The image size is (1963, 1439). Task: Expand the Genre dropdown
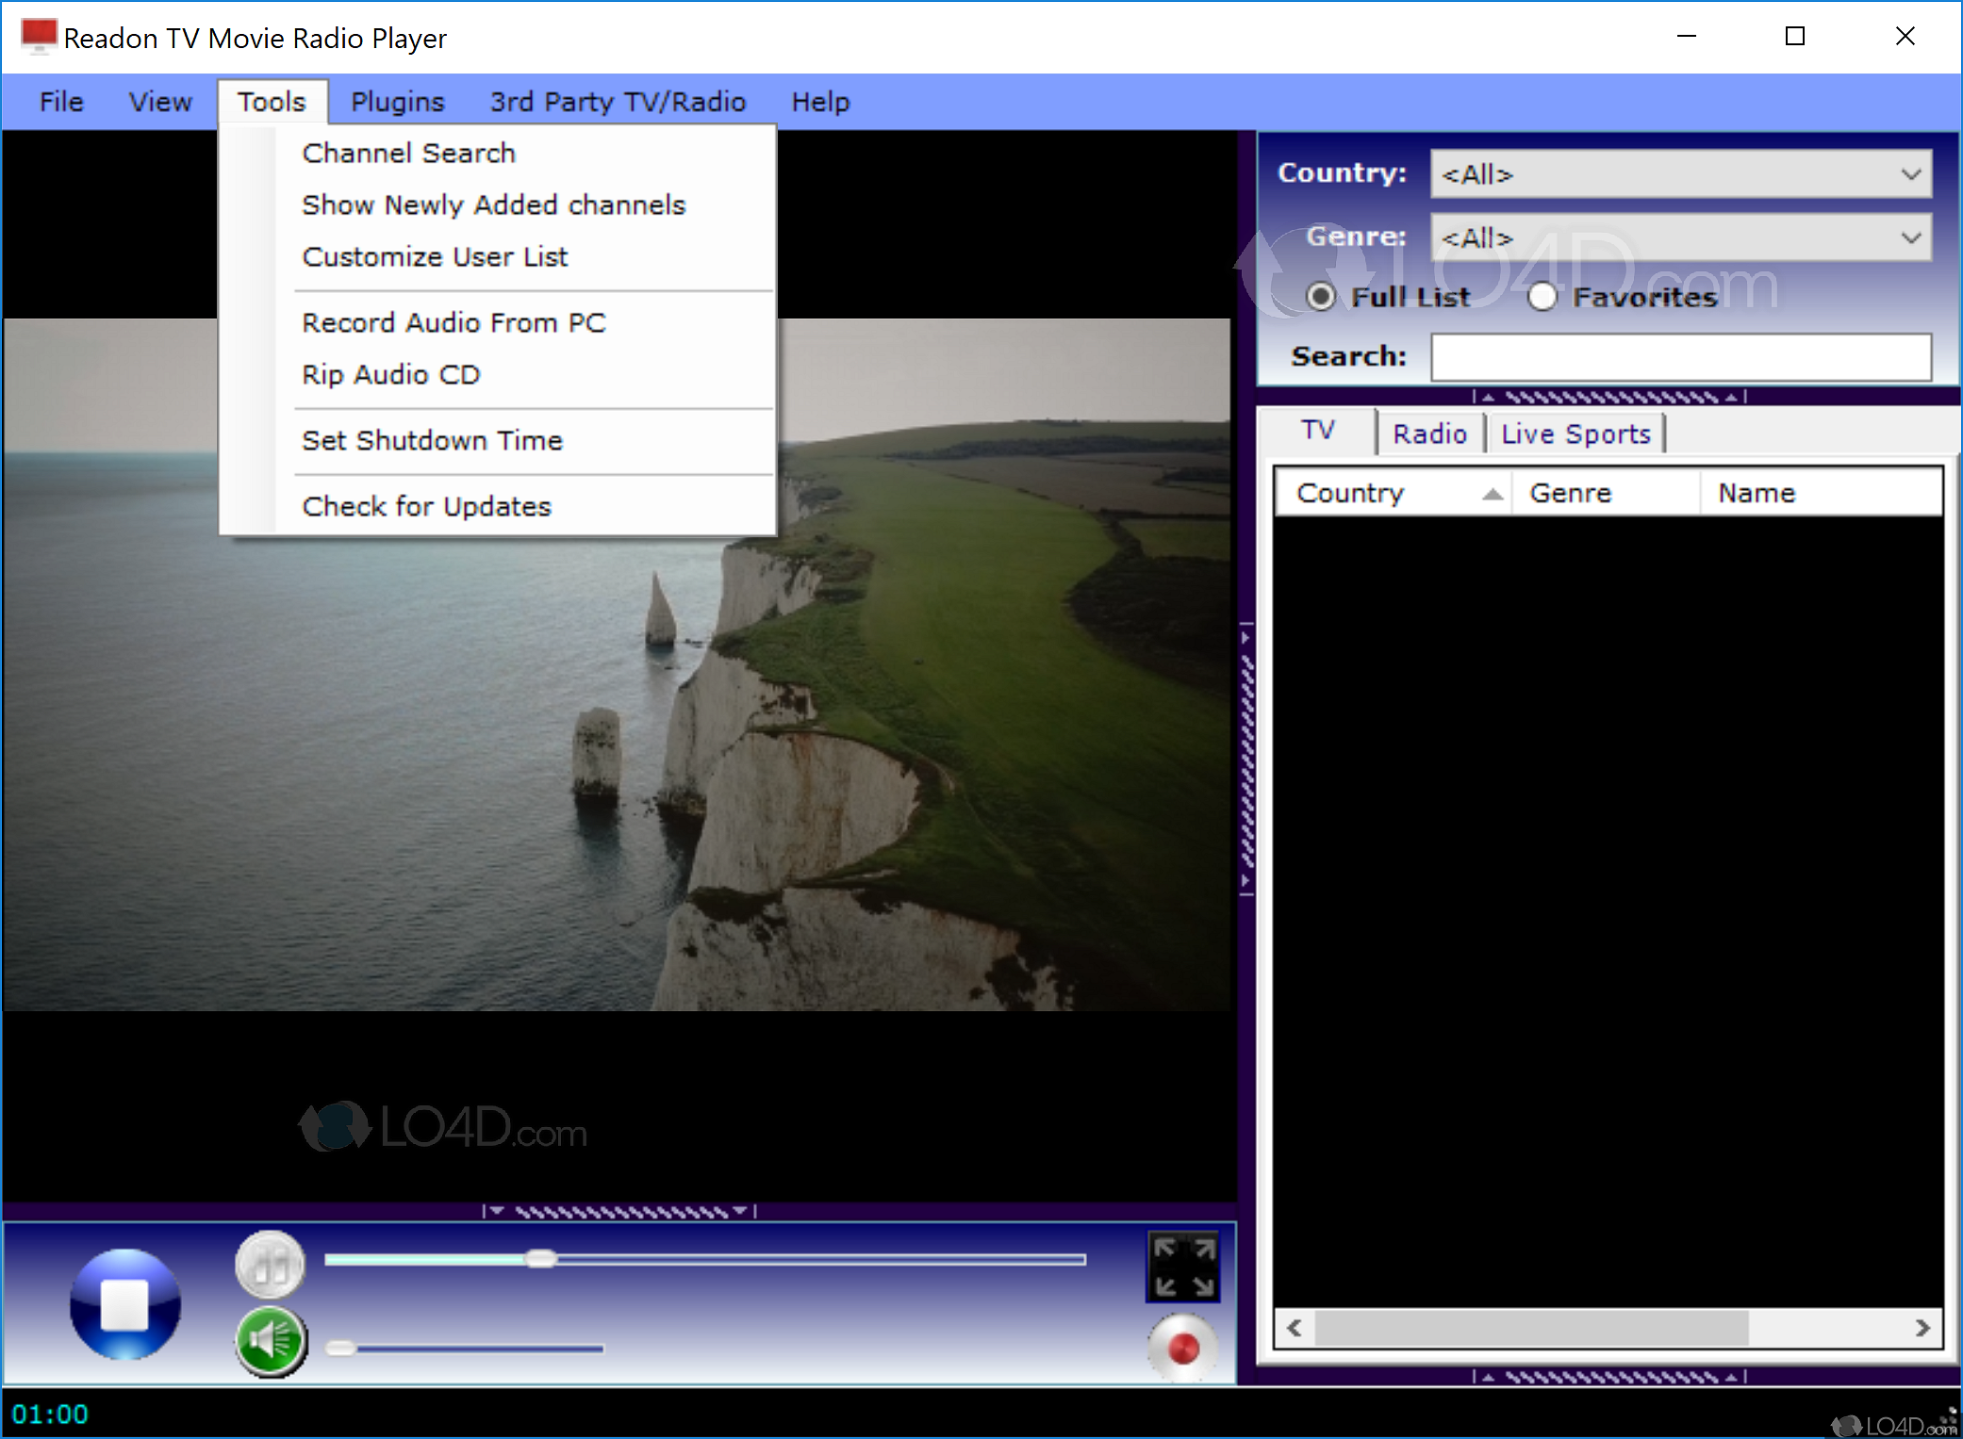pos(1910,237)
